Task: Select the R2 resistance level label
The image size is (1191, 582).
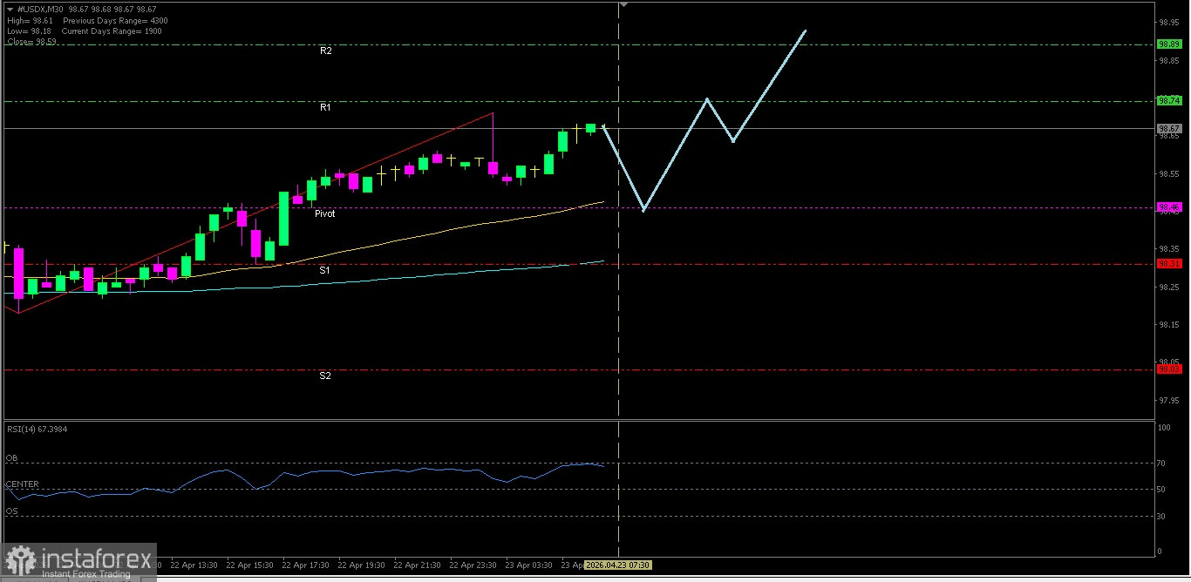Action: click(x=325, y=51)
